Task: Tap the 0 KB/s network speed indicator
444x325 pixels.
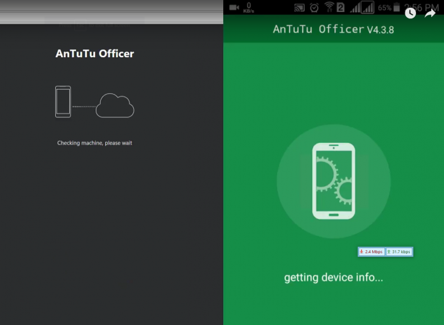Action: point(249,8)
